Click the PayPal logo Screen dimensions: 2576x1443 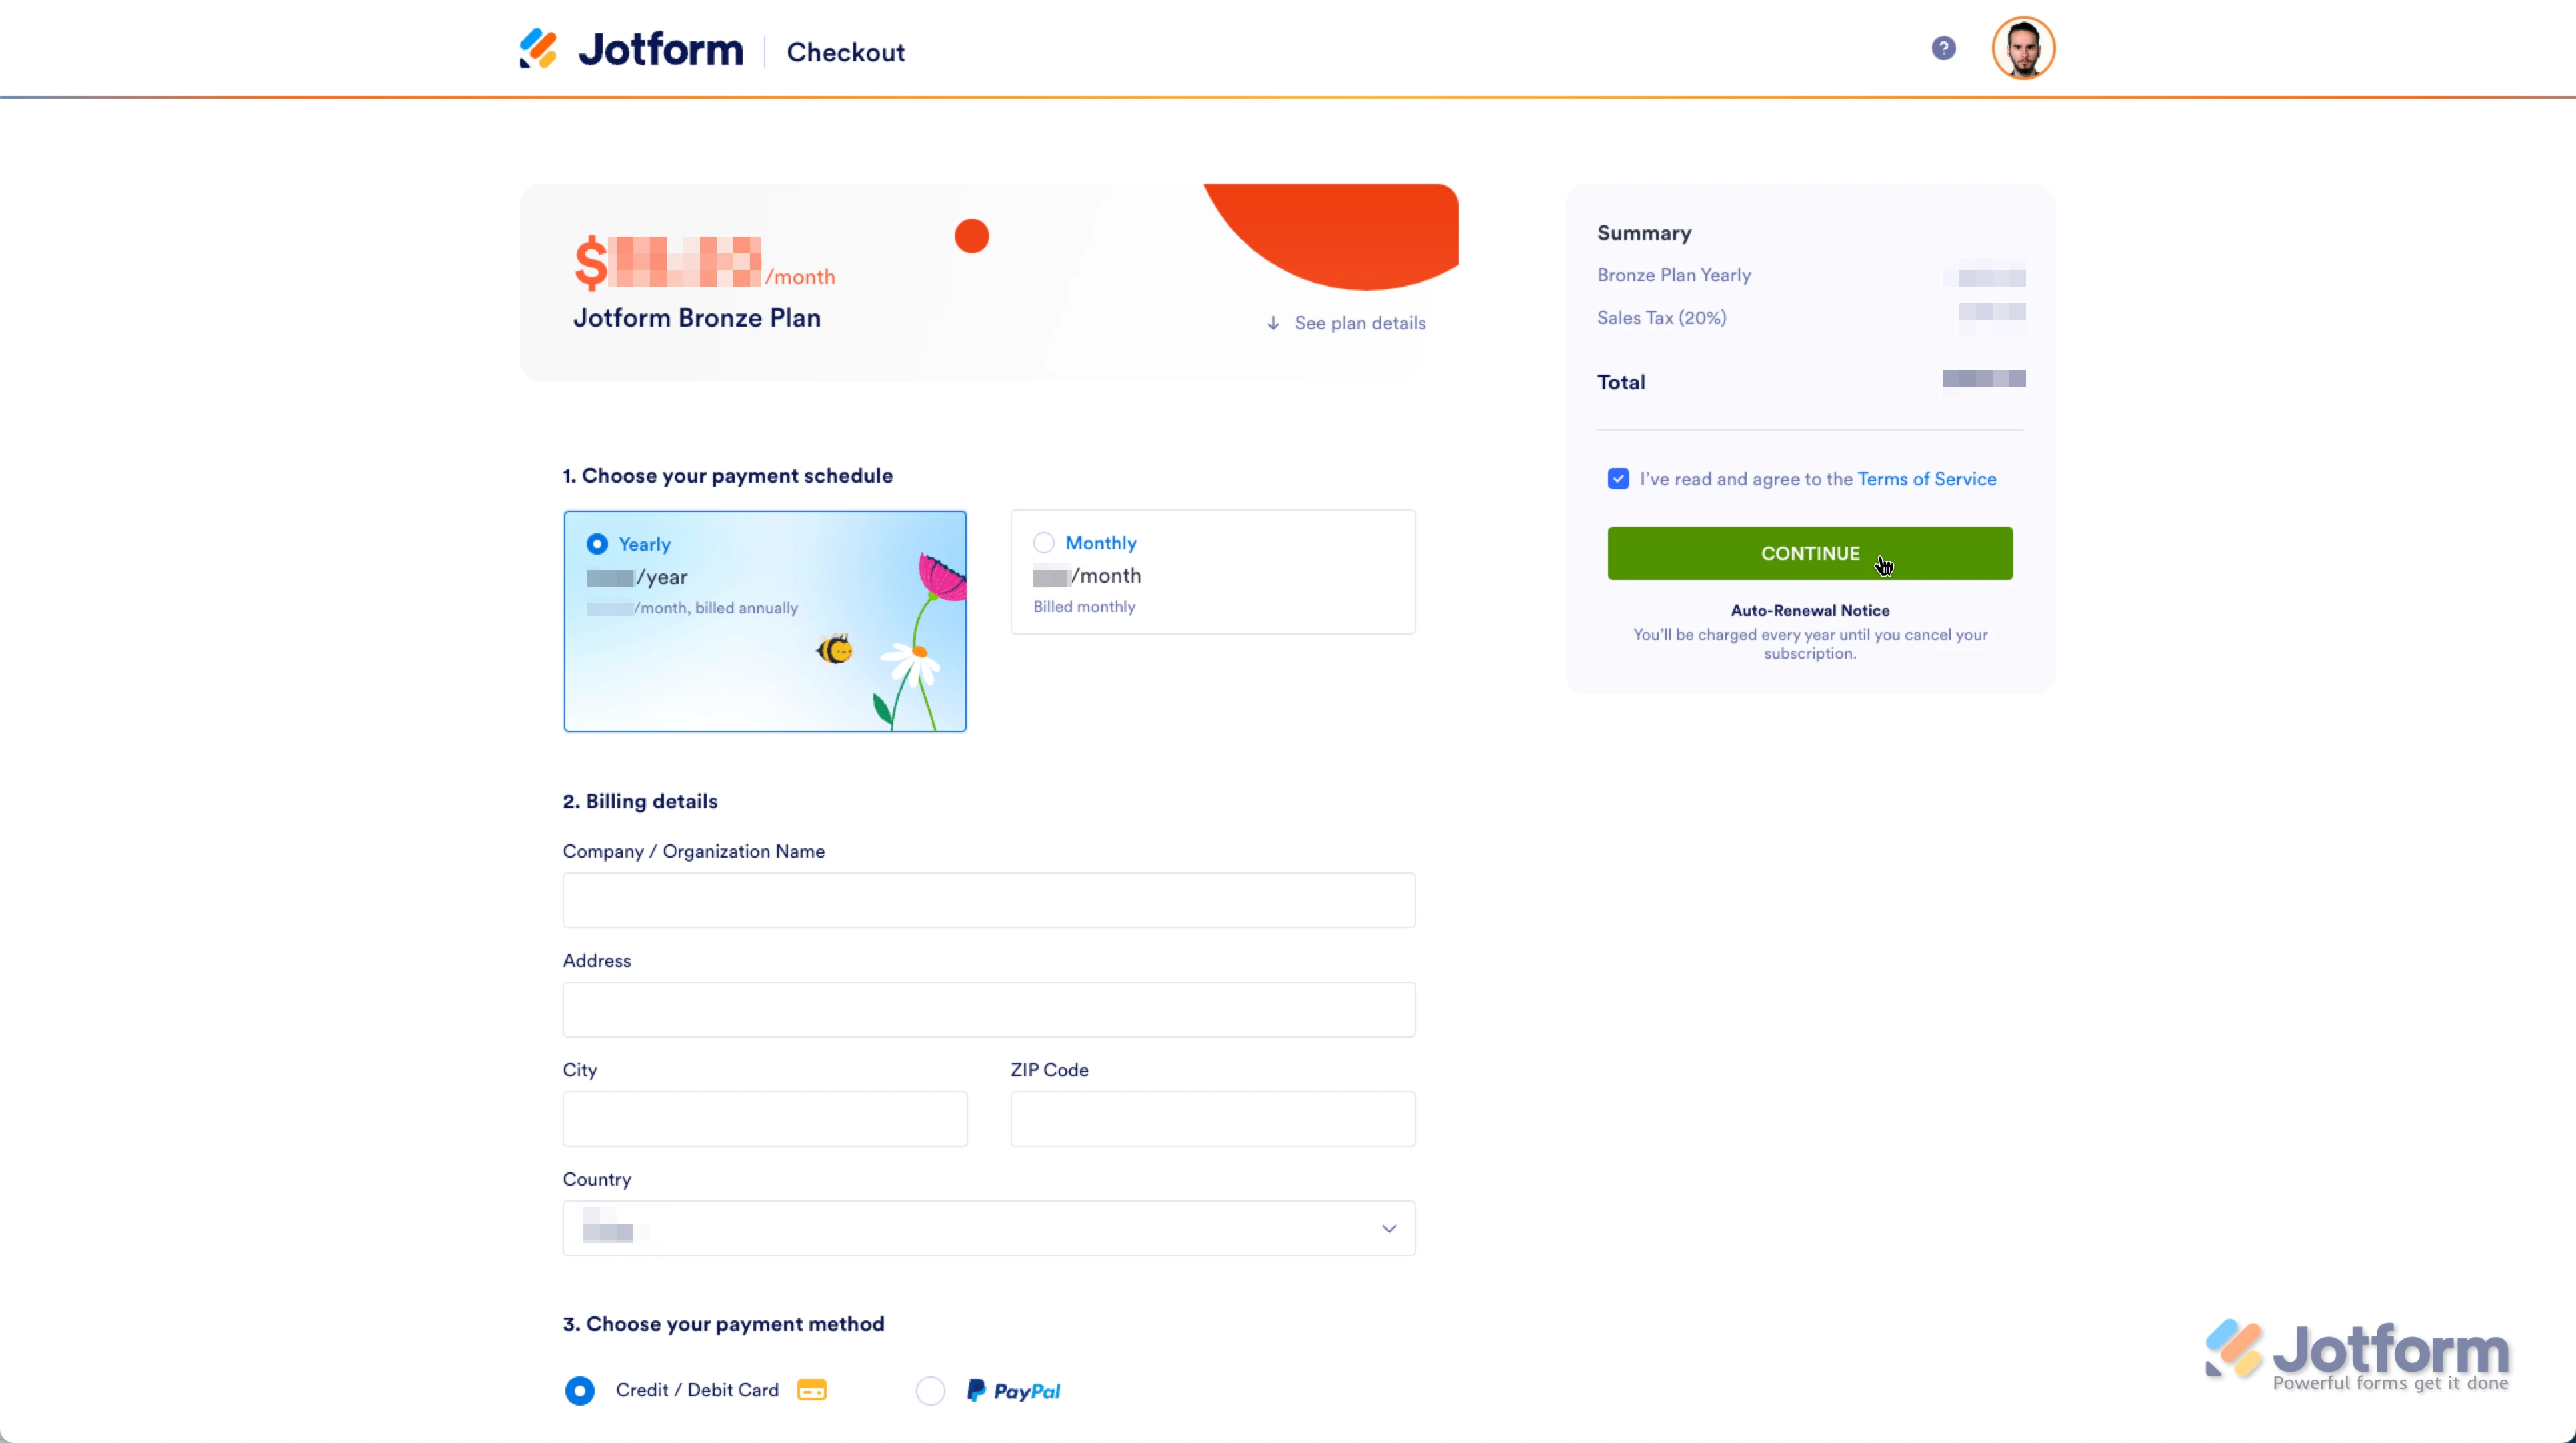click(x=1014, y=1391)
